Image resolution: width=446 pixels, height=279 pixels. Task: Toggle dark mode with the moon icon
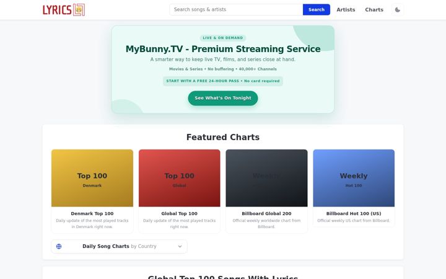(397, 10)
